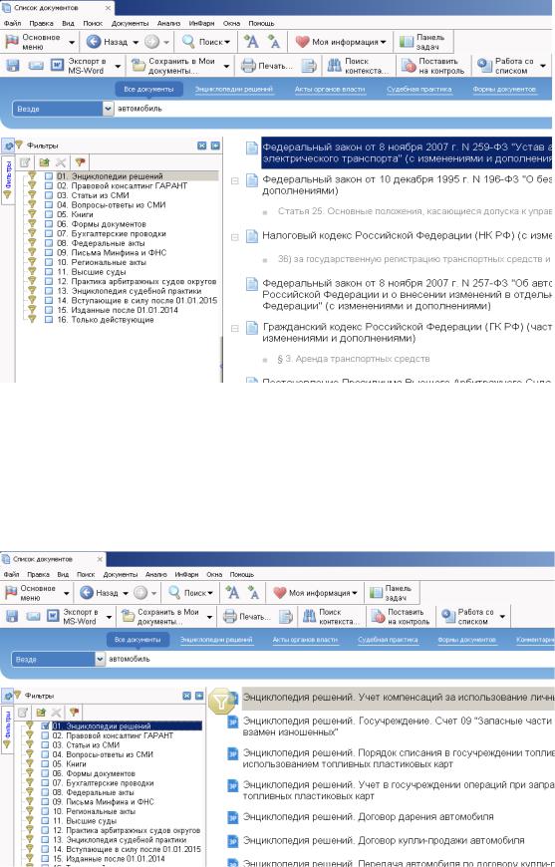This screenshot has width=555, height=867.
Task: Click Моя информация button in upper window
Action: click(340, 42)
